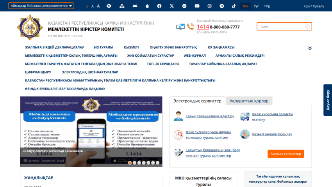Open the Цифрландыру menu item
This screenshot has width=332, height=187.
click(38, 72)
